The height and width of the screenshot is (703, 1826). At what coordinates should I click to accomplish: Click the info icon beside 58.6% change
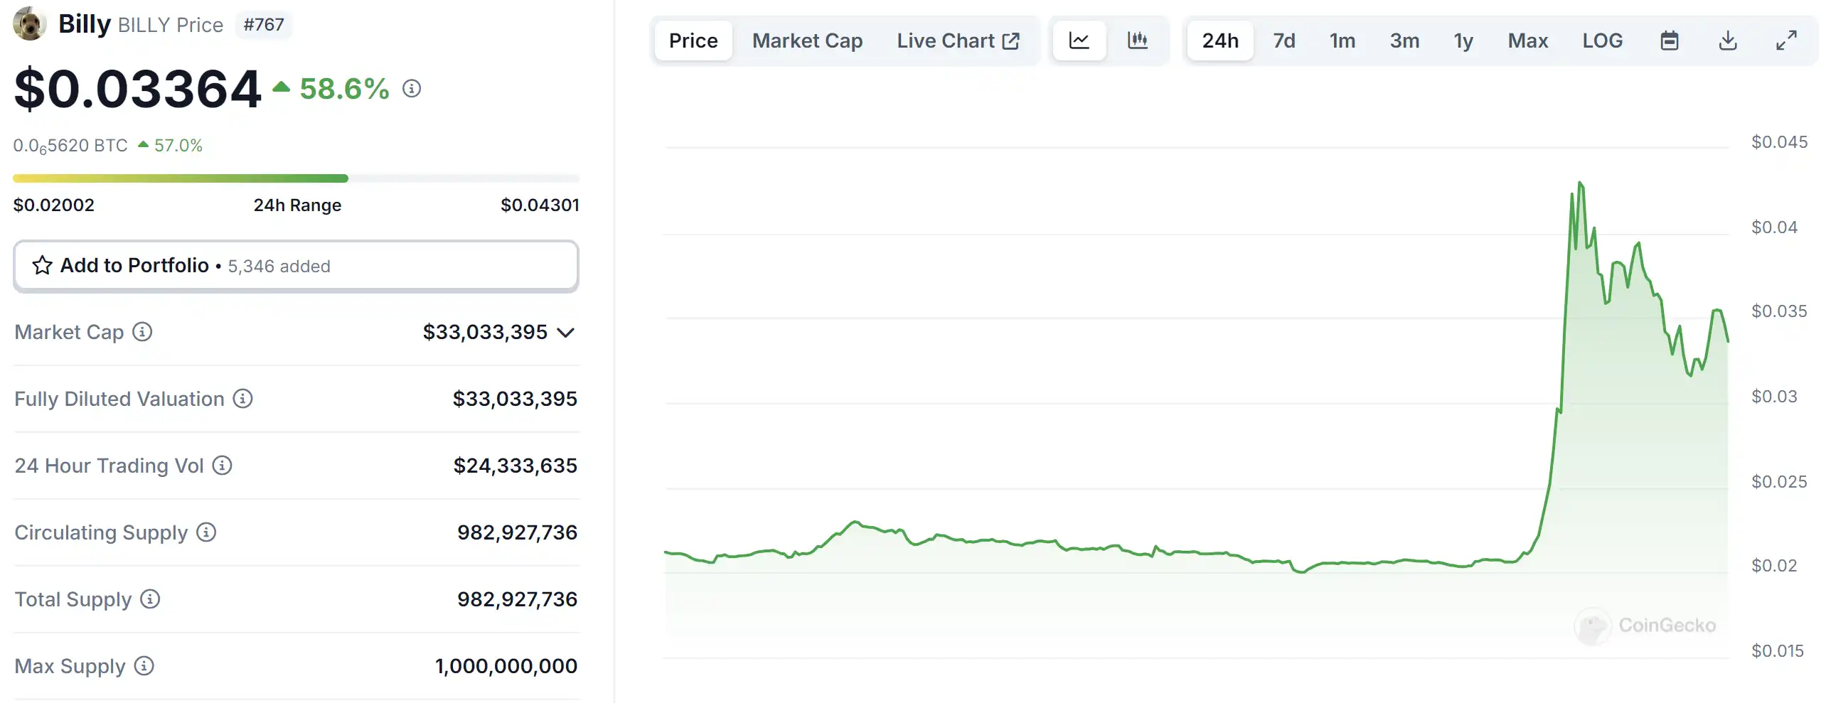412,89
